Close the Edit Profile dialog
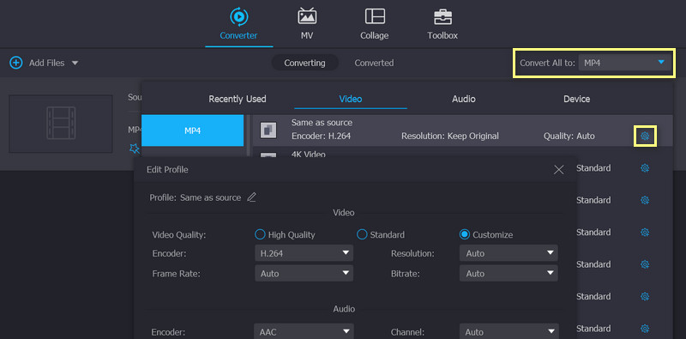Image resolution: width=686 pixels, height=339 pixels. 559,170
